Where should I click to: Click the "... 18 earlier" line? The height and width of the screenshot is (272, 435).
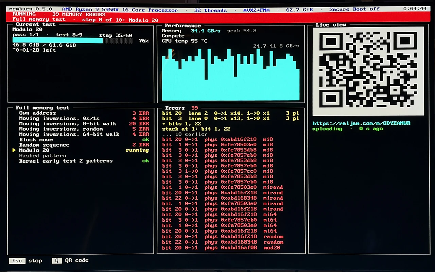pos(185,134)
